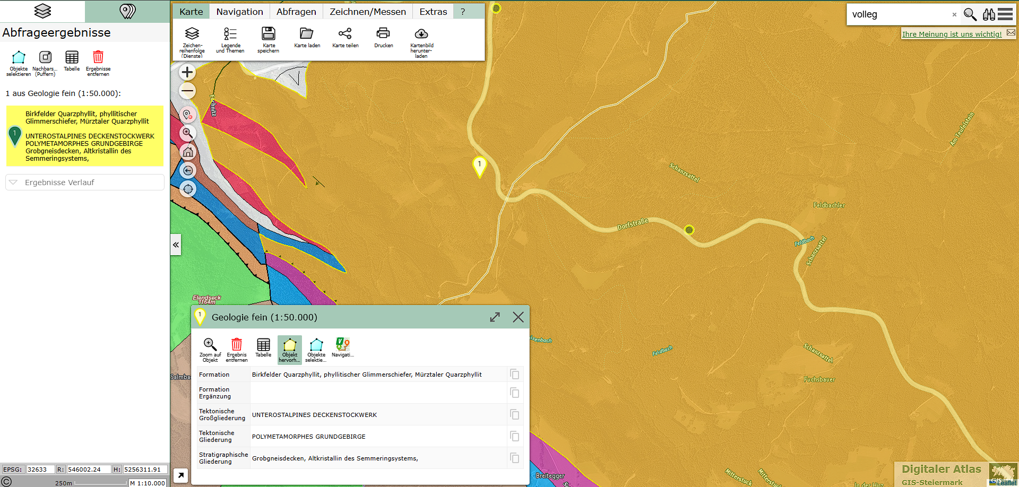Screen dimensions: 1019x487
Task: Click the envelope feedback icon
Action: point(1011,33)
